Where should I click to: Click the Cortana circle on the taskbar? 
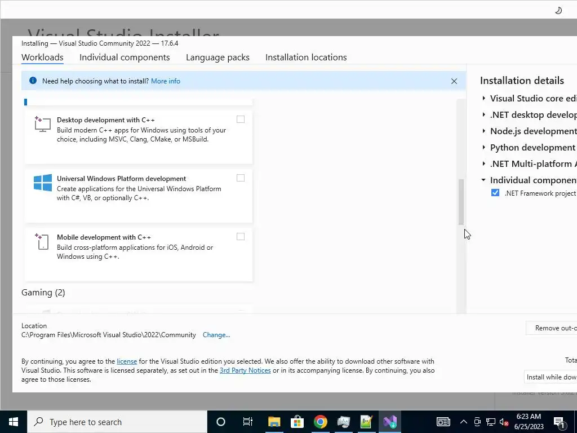(221, 422)
